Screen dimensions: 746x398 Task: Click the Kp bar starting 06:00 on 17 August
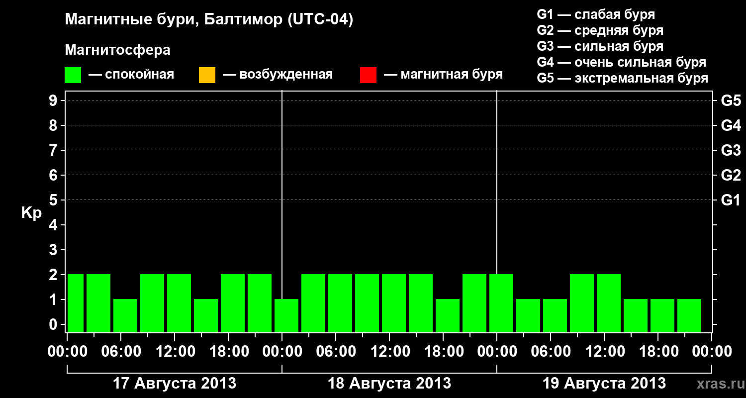pos(125,315)
